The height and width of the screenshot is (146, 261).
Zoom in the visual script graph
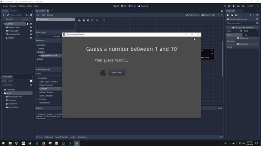pyautogui.click(x=88, y=21)
